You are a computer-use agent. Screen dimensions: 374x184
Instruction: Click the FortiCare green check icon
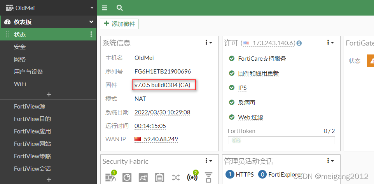[231, 58]
